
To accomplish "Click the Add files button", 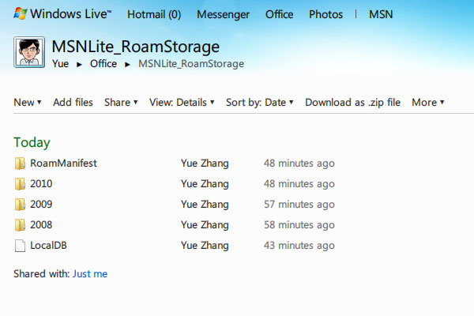I will [73, 102].
